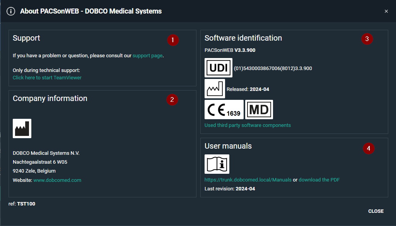Click the UDI symbol icon
Screen dimensions: 396x226
click(x=218, y=68)
